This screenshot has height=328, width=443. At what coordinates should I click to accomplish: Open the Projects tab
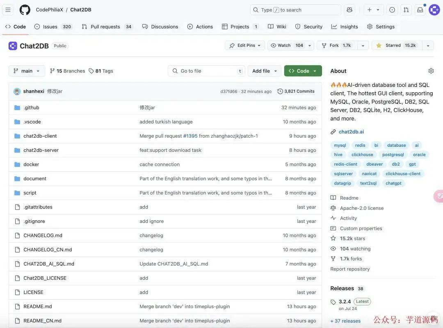tap(240, 27)
